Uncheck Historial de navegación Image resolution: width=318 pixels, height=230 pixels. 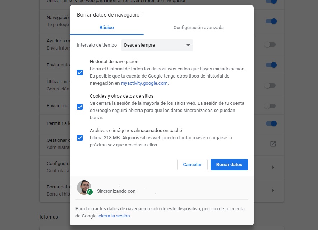[79, 72]
